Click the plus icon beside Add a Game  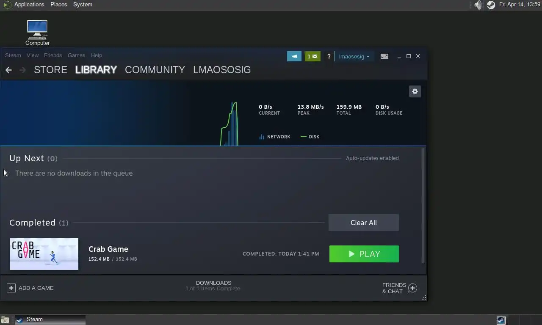(x=11, y=288)
